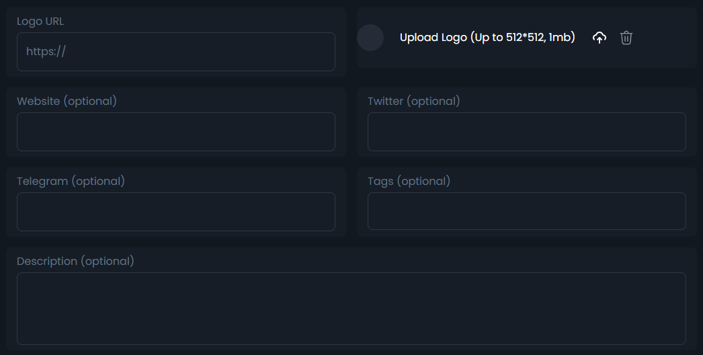Click inside the Tags input box
Image resolution: width=703 pixels, height=355 pixels.
point(526,212)
